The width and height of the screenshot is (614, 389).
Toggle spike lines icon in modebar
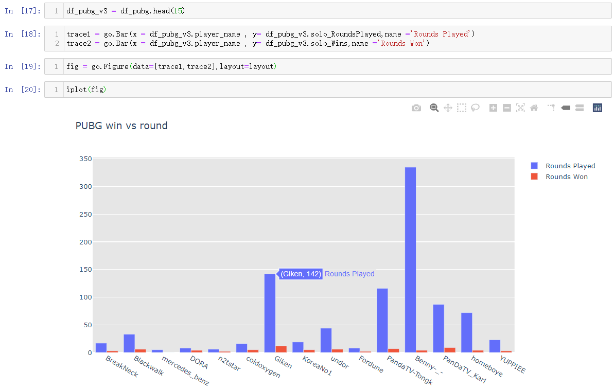tap(551, 108)
